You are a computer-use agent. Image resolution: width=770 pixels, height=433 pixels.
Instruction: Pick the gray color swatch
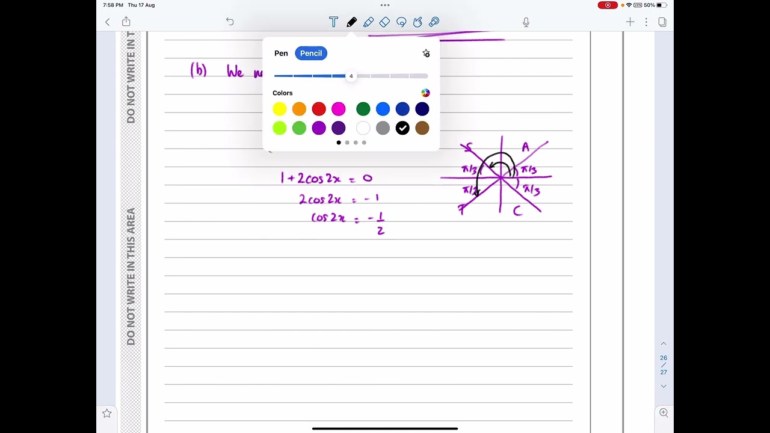(383, 128)
